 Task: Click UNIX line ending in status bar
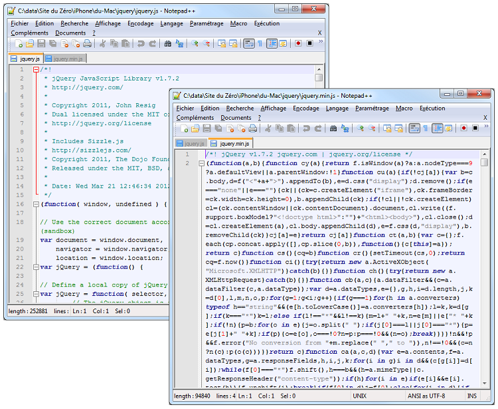pos(359,396)
